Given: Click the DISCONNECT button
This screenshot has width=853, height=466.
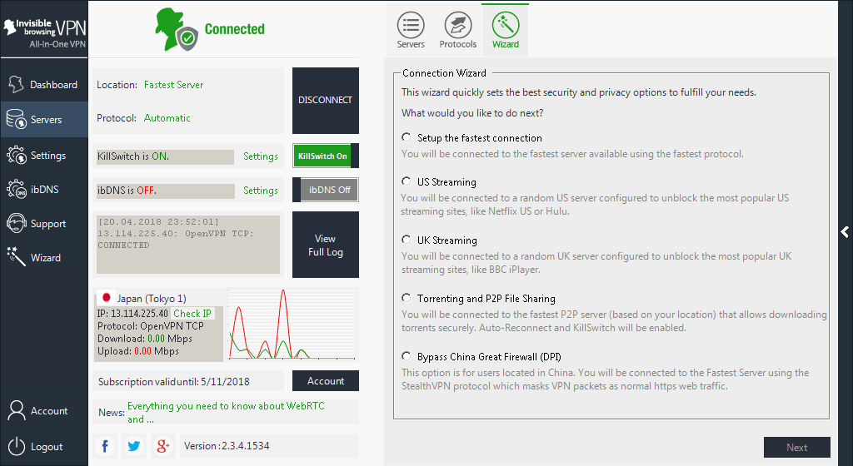Looking at the screenshot, I should point(326,101).
